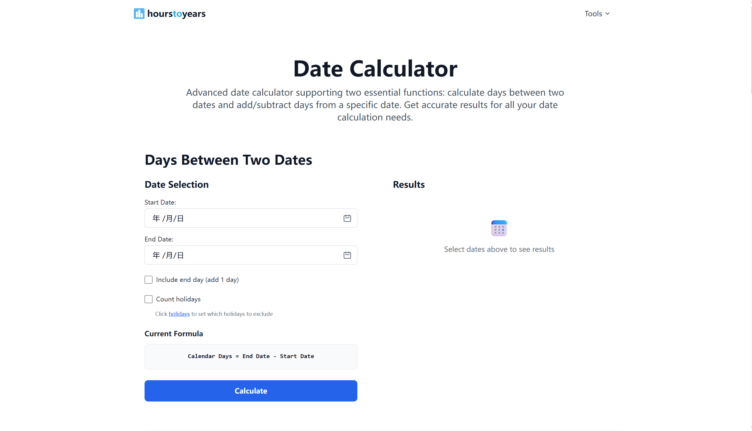The width and height of the screenshot is (752, 431).
Task: Focus the End Date input field
Action: click(x=251, y=255)
